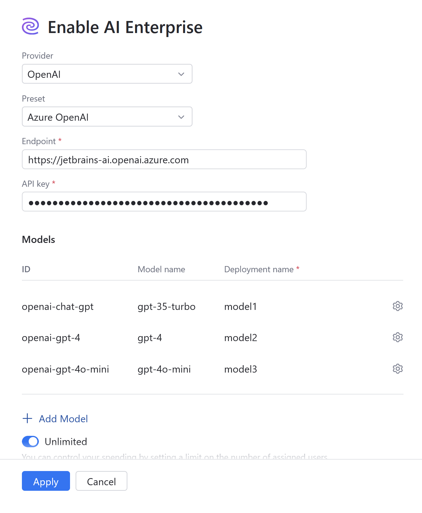
Task: Click the AI Enterprise spiral logo
Action: tap(30, 27)
